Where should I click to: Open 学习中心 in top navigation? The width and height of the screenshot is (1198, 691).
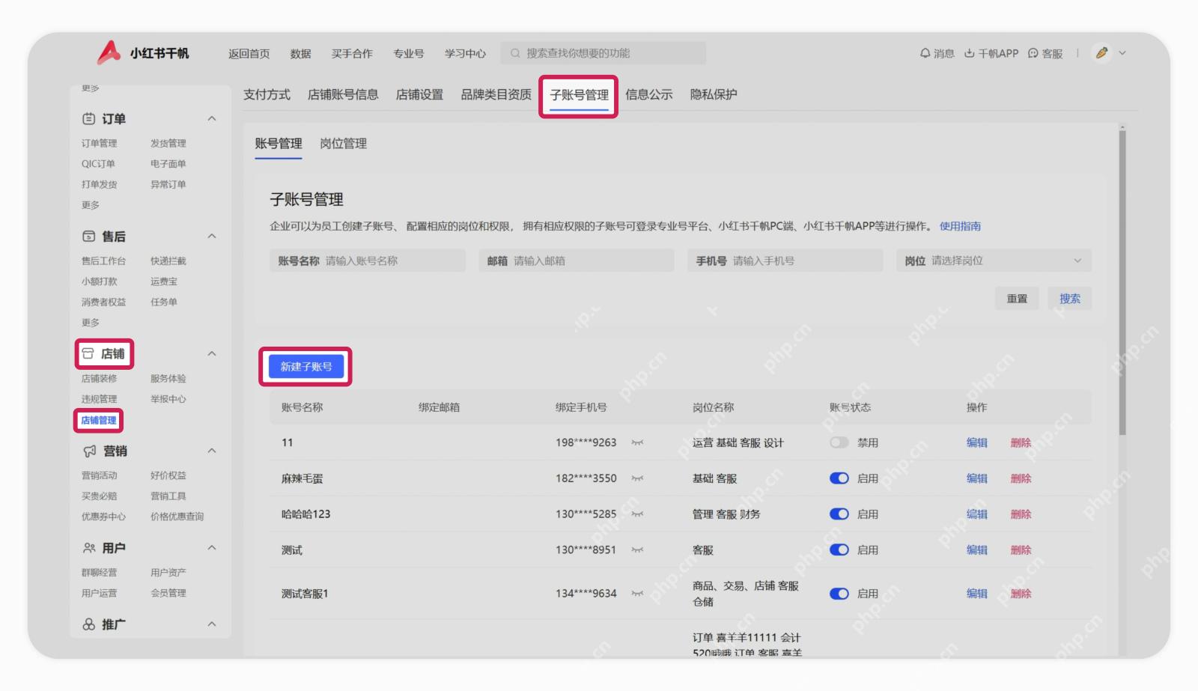[465, 54]
